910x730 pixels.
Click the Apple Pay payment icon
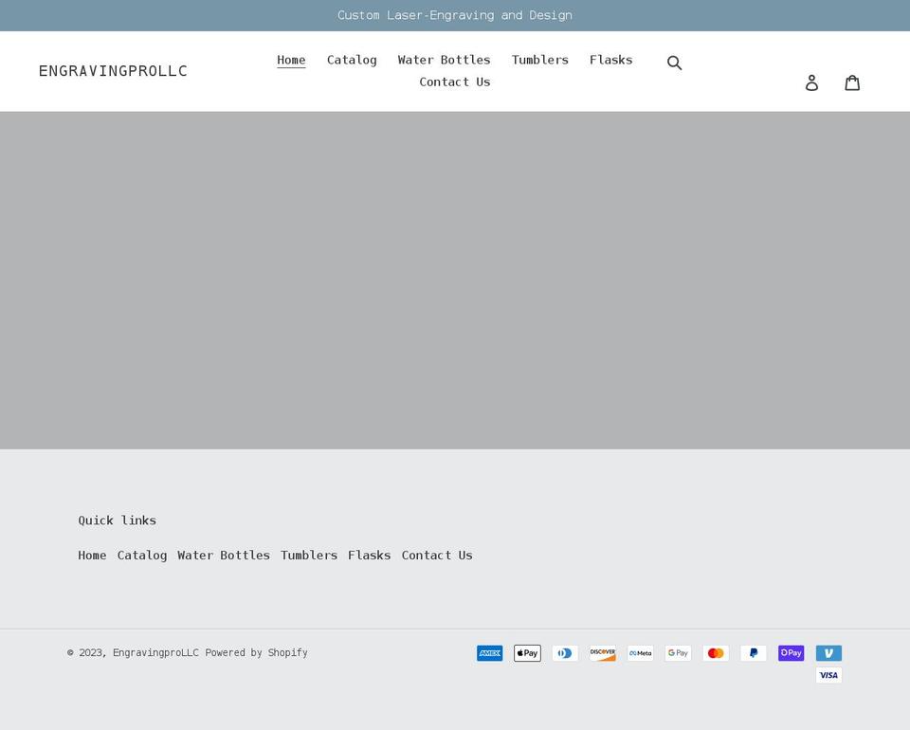point(527,653)
